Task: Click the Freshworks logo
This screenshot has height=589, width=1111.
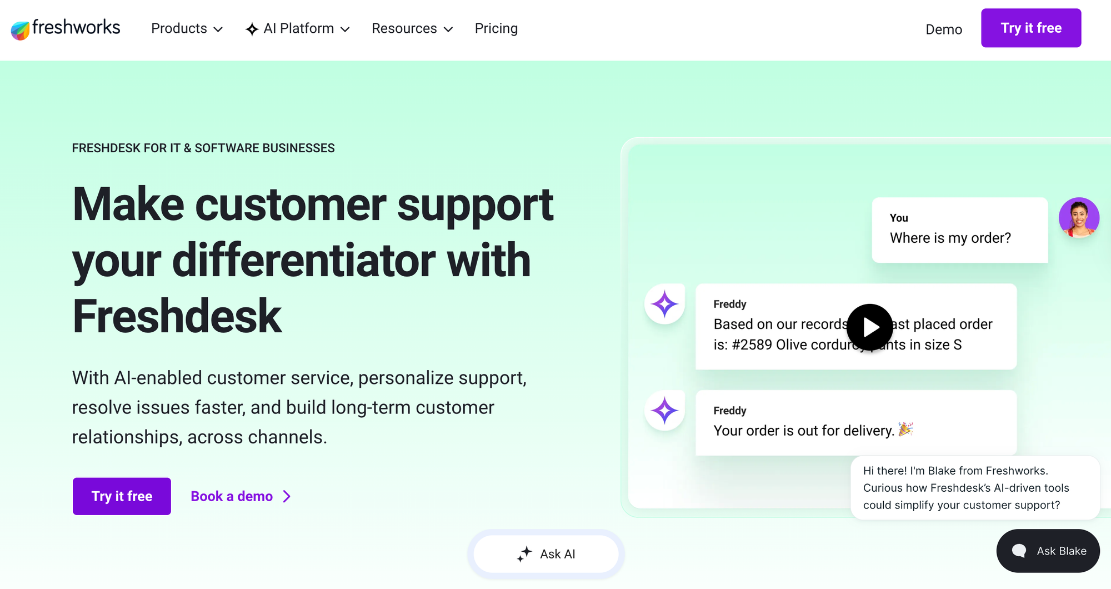Action: pyautogui.click(x=66, y=28)
